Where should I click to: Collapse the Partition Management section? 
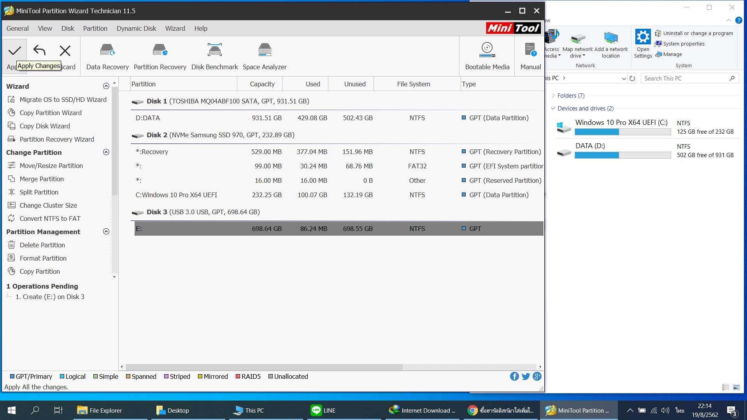tap(106, 232)
